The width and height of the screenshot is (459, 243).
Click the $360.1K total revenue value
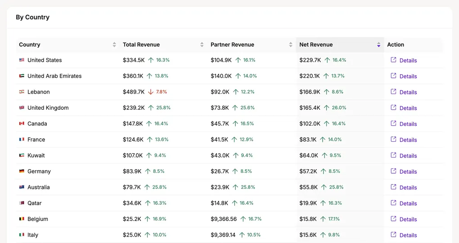(133, 76)
